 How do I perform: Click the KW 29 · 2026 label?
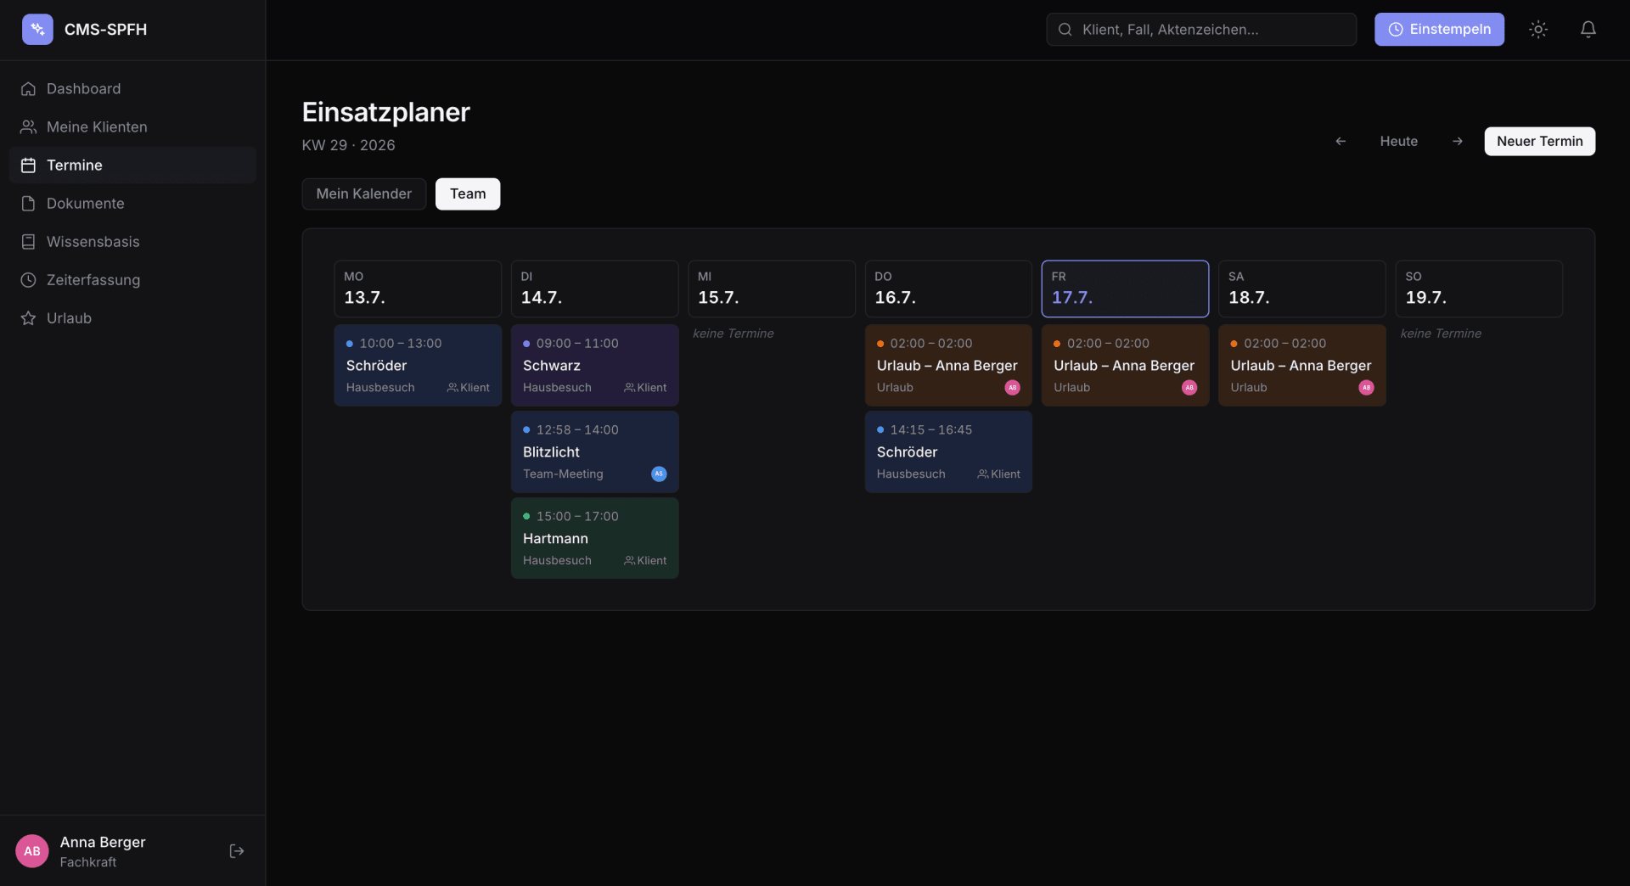[348, 145]
